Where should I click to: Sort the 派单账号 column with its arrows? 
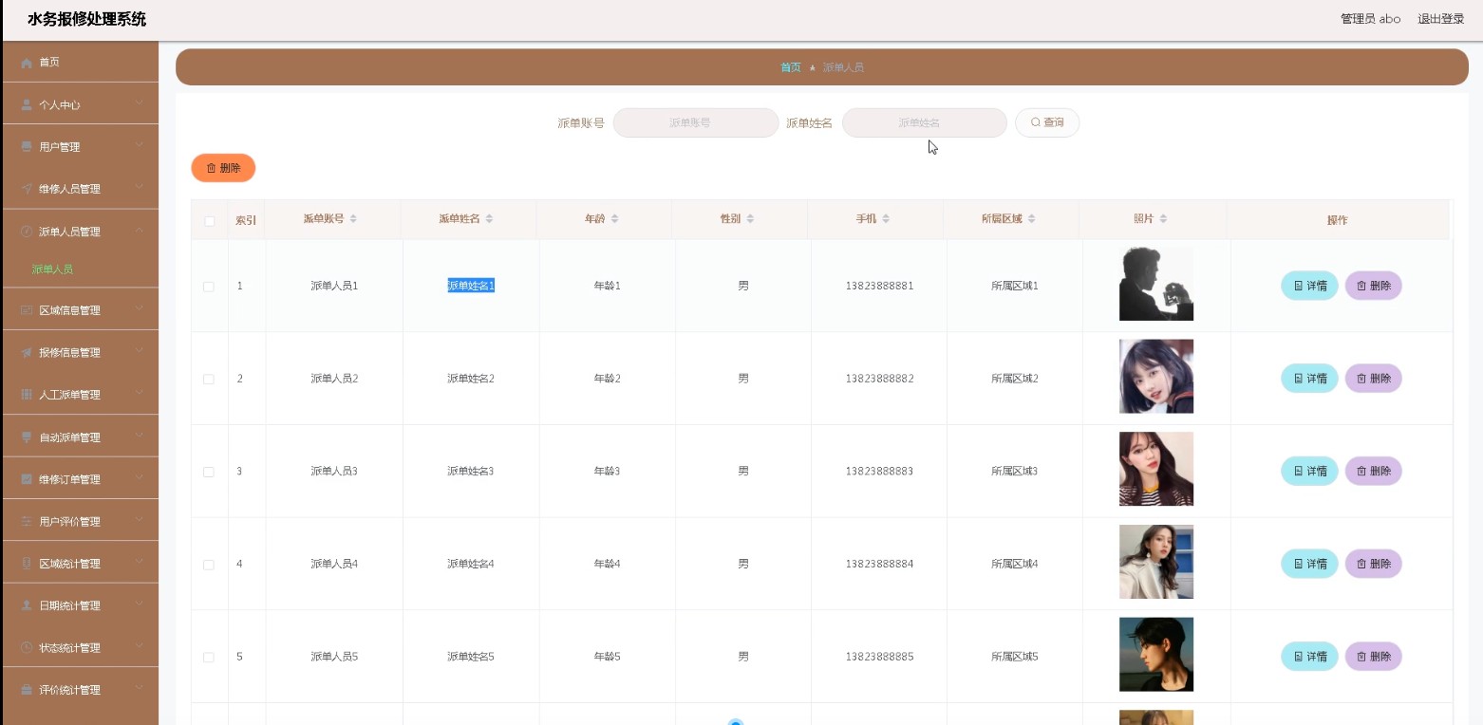353,219
